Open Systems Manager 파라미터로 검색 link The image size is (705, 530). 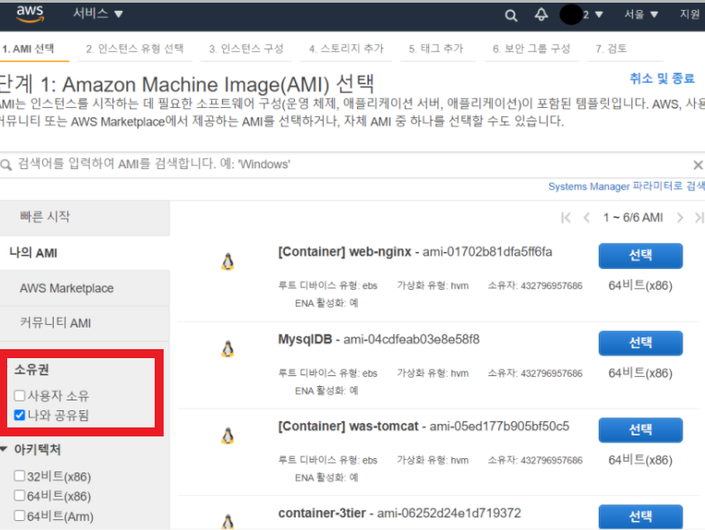626,186
